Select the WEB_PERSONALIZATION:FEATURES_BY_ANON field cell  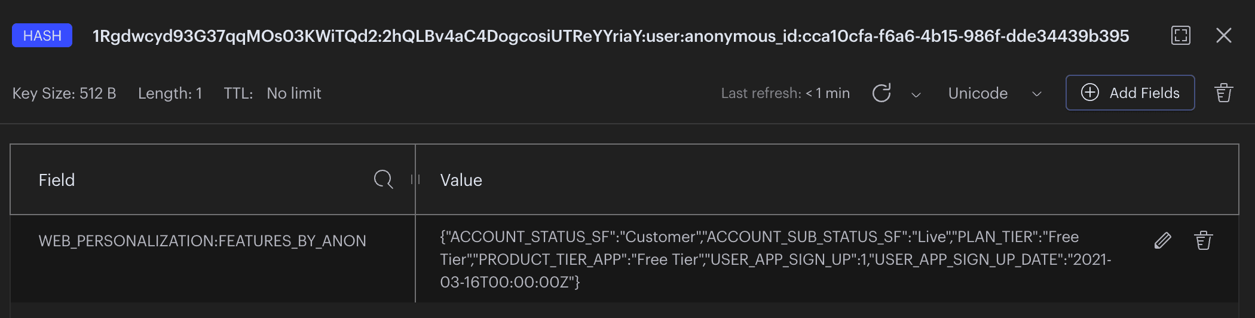(202, 241)
